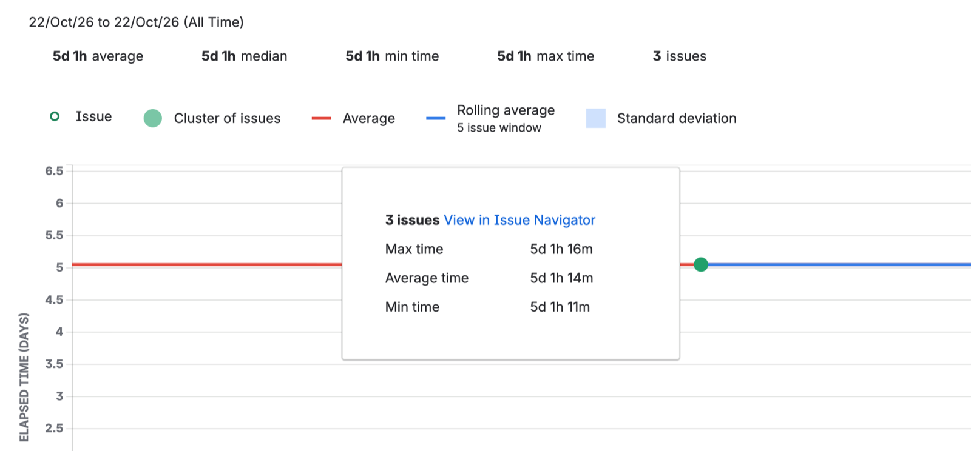971x451 pixels.
Task: Click the '5.5' y-axis tick label
Action: 54,235
